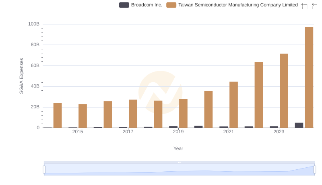Click the range slider top drag bar
Viewport: 322px width, 185px height.
(x=179, y=162)
